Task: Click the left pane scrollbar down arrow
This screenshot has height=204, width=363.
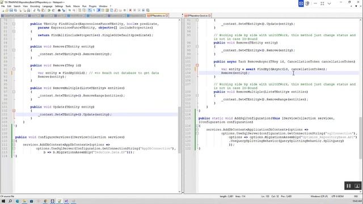Action: pyautogui.click(x=179, y=192)
